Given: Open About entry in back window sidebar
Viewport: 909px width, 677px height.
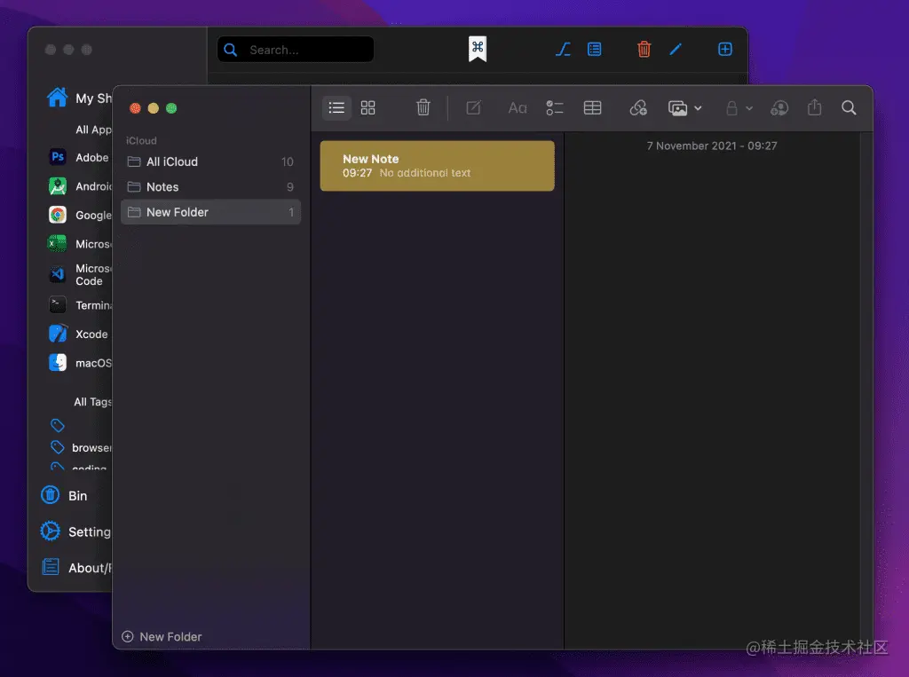Looking at the screenshot, I should tap(76, 568).
